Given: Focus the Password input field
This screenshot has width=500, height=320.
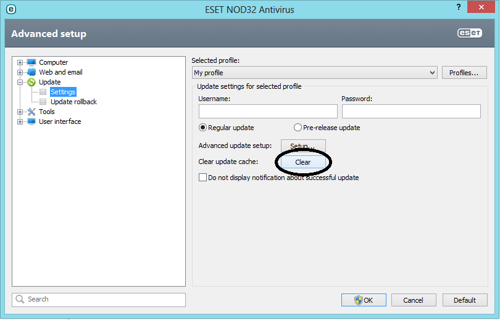Looking at the screenshot, I should [x=411, y=112].
